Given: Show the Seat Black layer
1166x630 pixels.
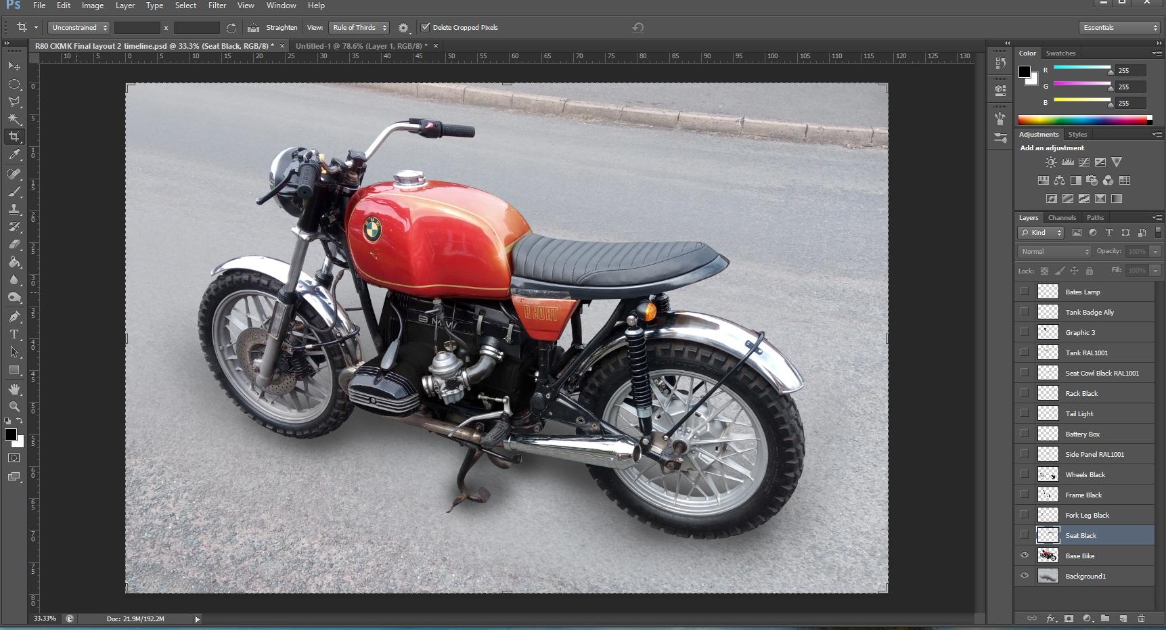Looking at the screenshot, I should (1024, 535).
